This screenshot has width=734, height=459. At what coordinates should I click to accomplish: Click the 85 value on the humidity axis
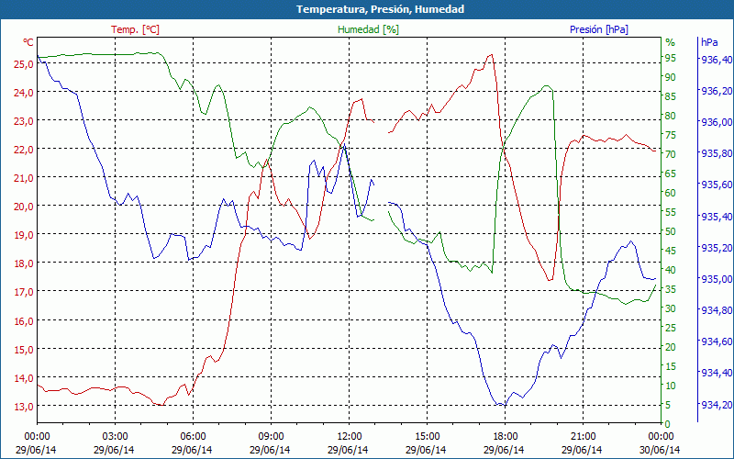click(671, 97)
